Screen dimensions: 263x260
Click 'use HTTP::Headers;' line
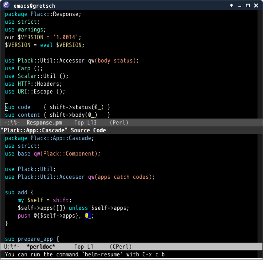(33, 84)
